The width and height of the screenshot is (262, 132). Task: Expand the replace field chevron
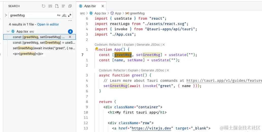pos(6,15)
